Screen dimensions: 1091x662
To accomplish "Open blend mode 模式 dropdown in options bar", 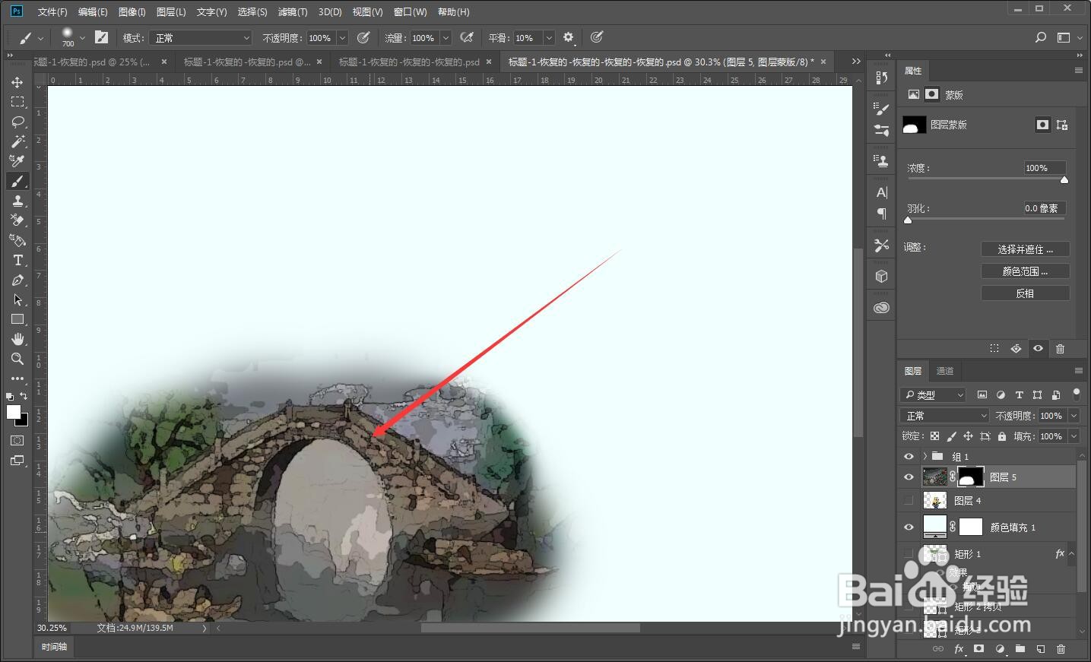I will (x=200, y=37).
